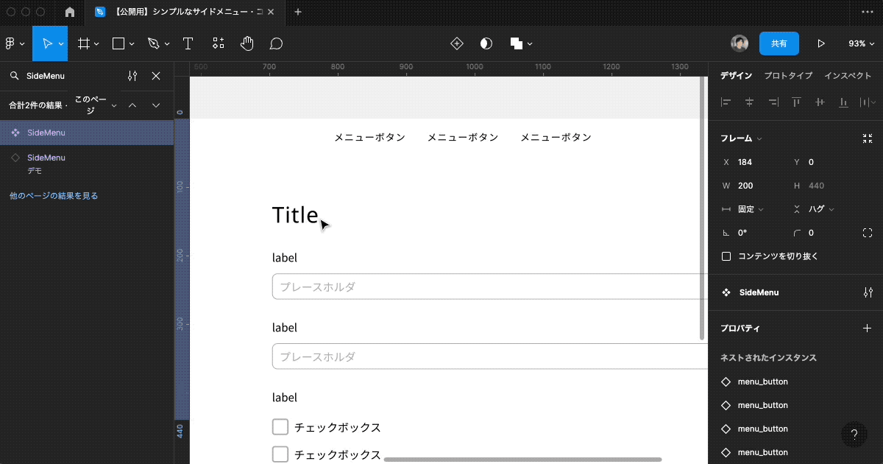
Task: Click the align horizontal centers icon
Action: 749,102
